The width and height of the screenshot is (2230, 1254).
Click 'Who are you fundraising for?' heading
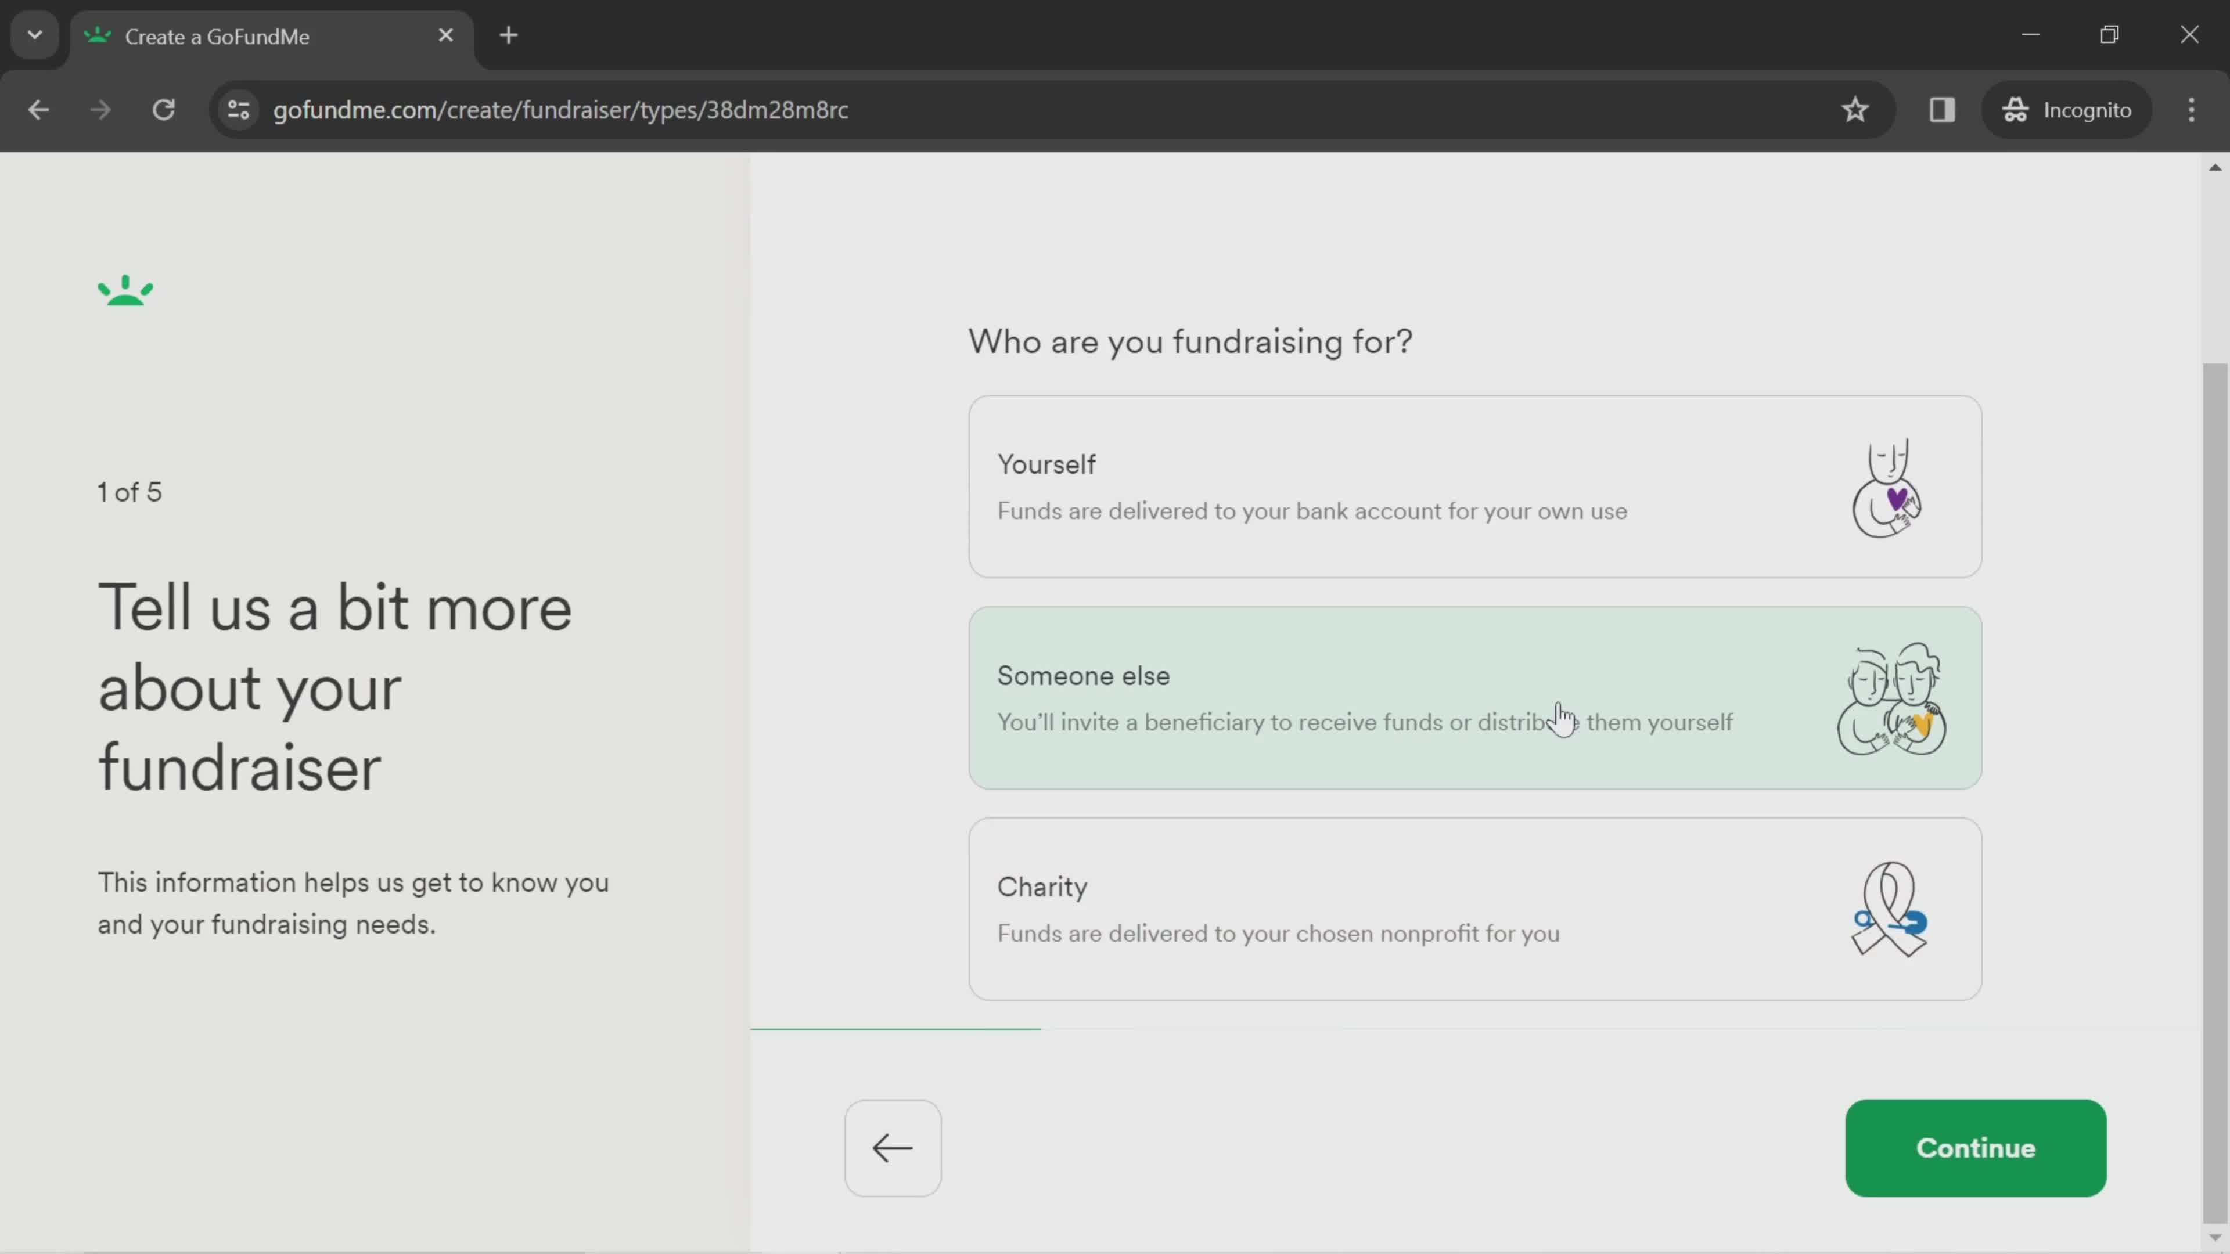coord(1190,342)
